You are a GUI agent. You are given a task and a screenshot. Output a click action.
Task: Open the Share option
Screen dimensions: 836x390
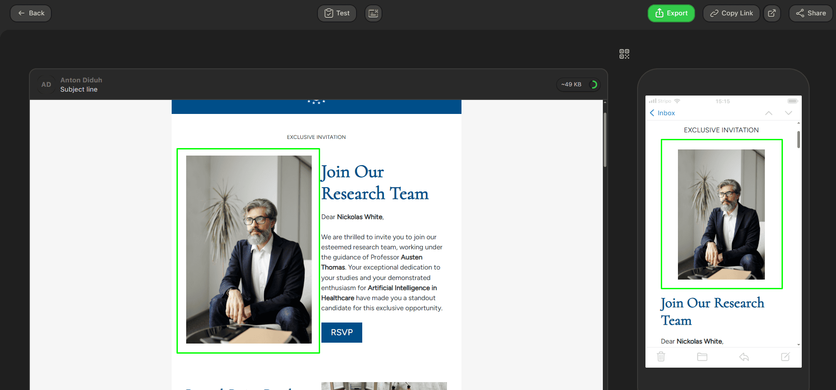pos(811,13)
